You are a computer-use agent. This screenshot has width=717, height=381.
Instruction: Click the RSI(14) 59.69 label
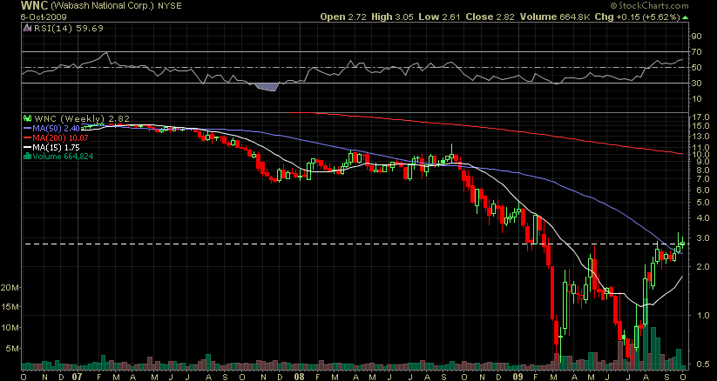coord(68,29)
